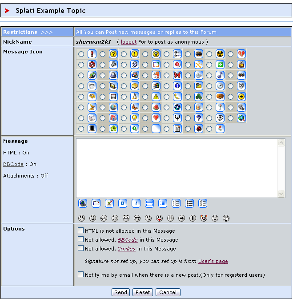The image size is (293, 299).
Task: Enable 'Notify me by email' checkbox
Action: coord(80,275)
